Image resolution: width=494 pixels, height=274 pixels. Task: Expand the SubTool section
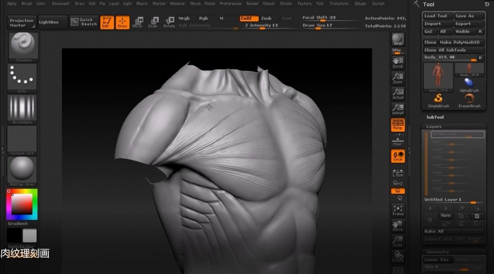(x=435, y=117)
